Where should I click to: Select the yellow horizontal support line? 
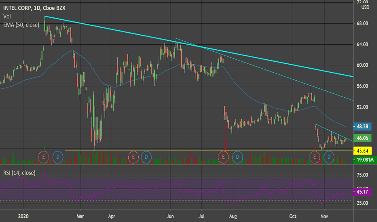(x=209, y=151)
